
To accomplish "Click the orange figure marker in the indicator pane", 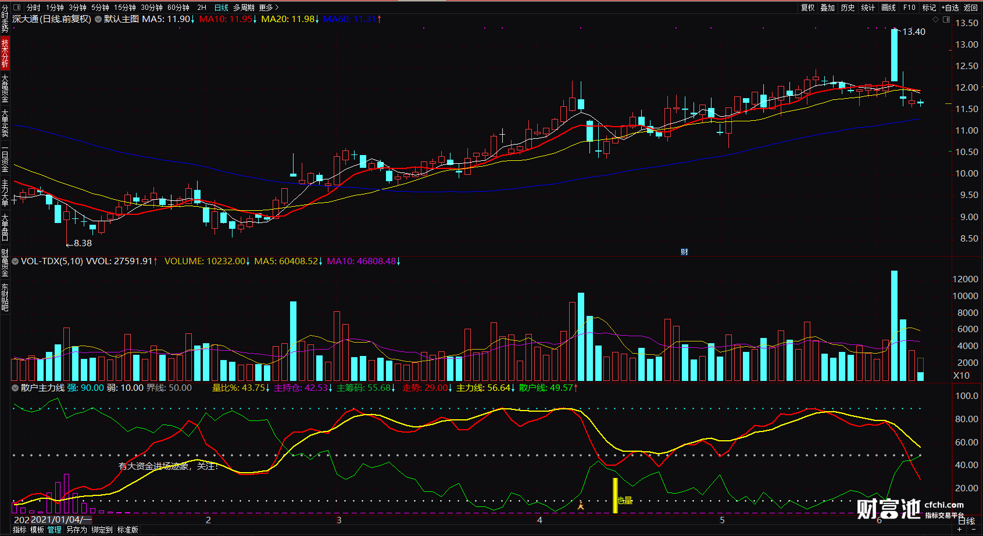I will coord(580,505).
